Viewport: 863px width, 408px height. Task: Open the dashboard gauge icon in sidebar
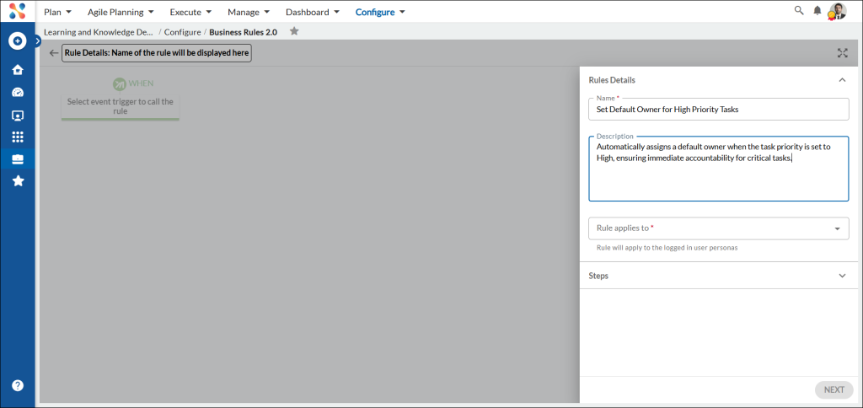[18, 93]
